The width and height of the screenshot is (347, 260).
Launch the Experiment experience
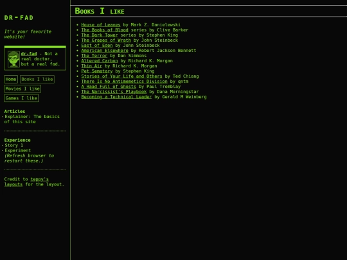(x=18, y=151)
